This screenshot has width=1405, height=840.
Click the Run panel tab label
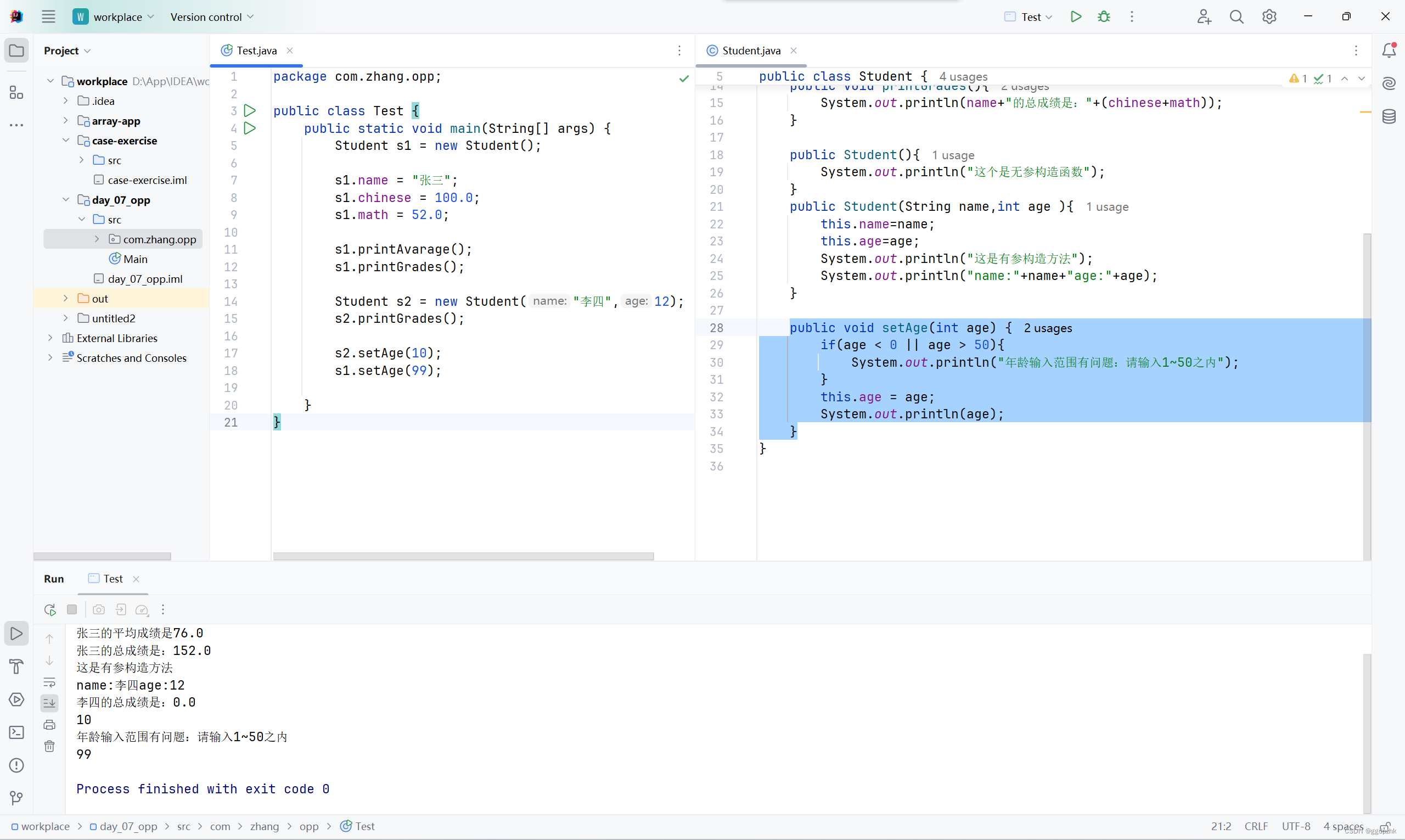(x=54, y=578)
